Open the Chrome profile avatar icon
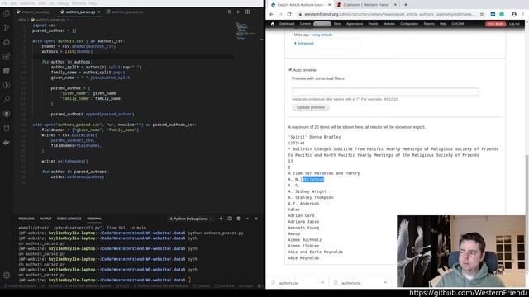The image size is (529, 297). (x=514, y=15)
